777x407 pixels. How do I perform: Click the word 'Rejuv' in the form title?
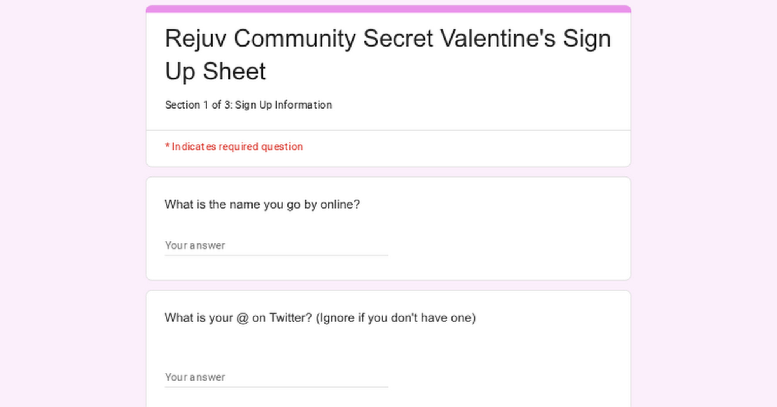coord(195,38)
